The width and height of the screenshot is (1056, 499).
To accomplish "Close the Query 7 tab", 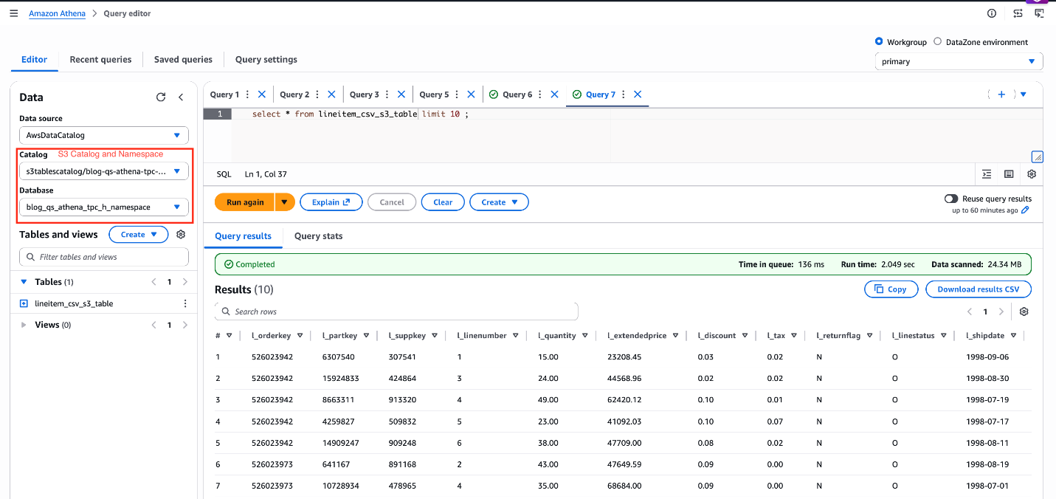I will (638, 94).
